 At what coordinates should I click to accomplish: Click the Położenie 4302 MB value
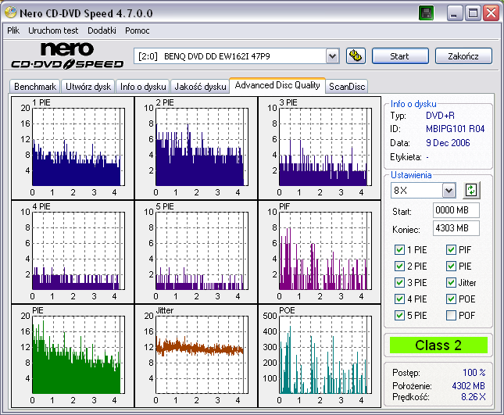click(468, 385)
